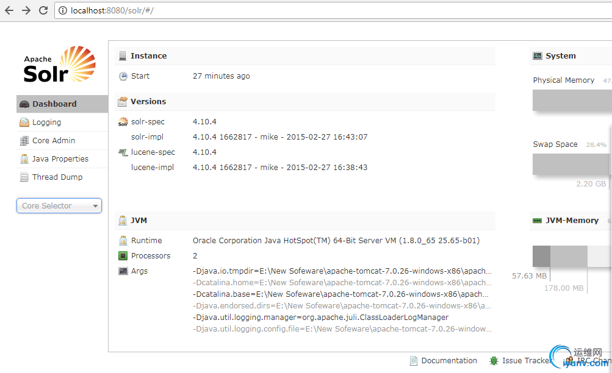The width and height of the screenshot is (612, 373).
Task: Click the Processors chip icon
Action: pos(123,256)
